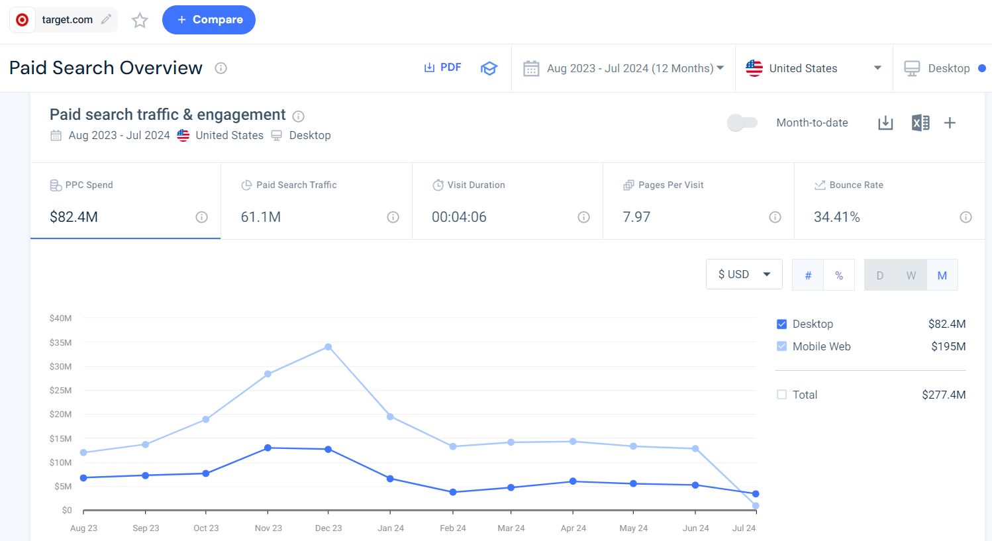Click the Jul 24 Desktop data point
992x541 pixels.
[x=756, y=494]
